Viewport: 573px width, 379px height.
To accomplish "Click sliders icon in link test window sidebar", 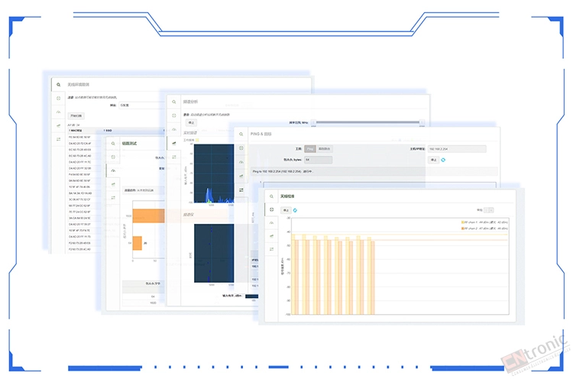I will [113, 198].
